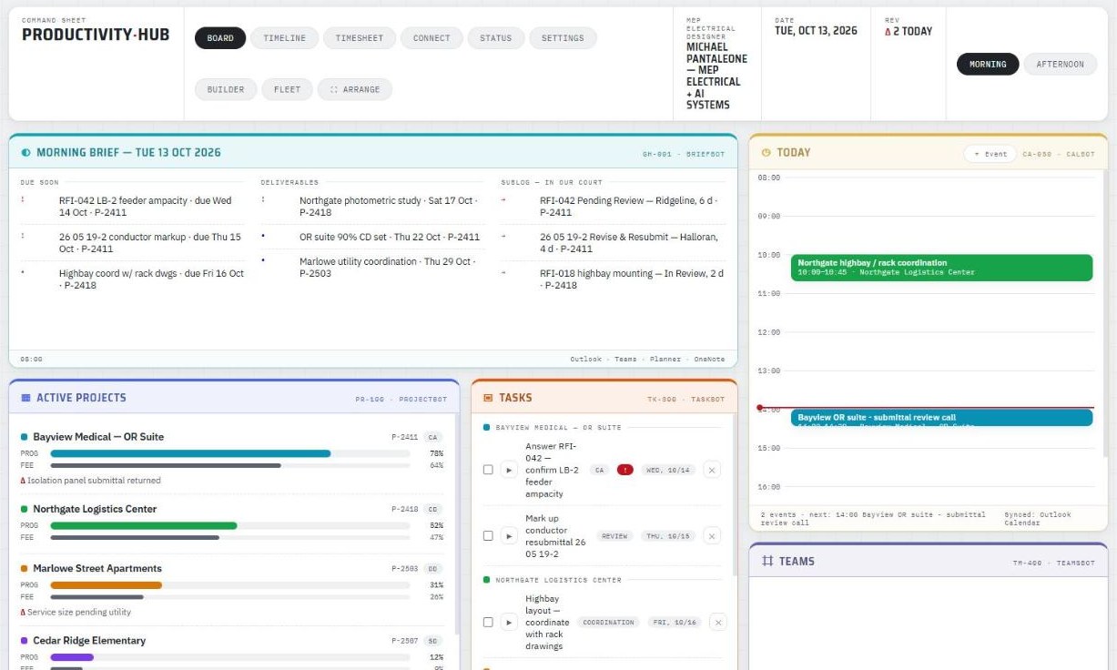Start timer for Answer RFI-042 task
The height and width of the screenshot is (670, 1117).
coord(510,470)
